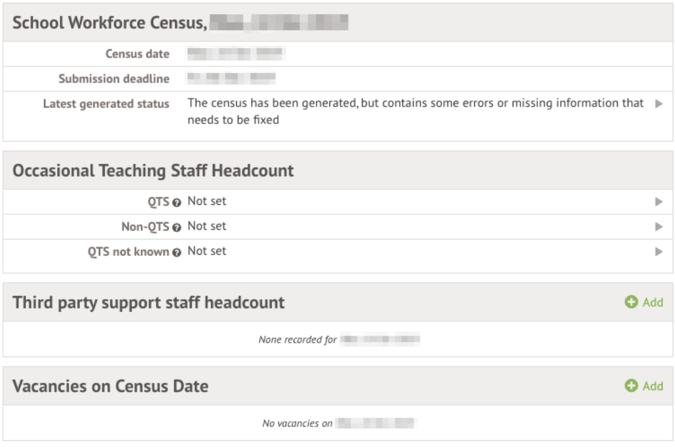Click the QTS not known help icon

click(176, 252)
